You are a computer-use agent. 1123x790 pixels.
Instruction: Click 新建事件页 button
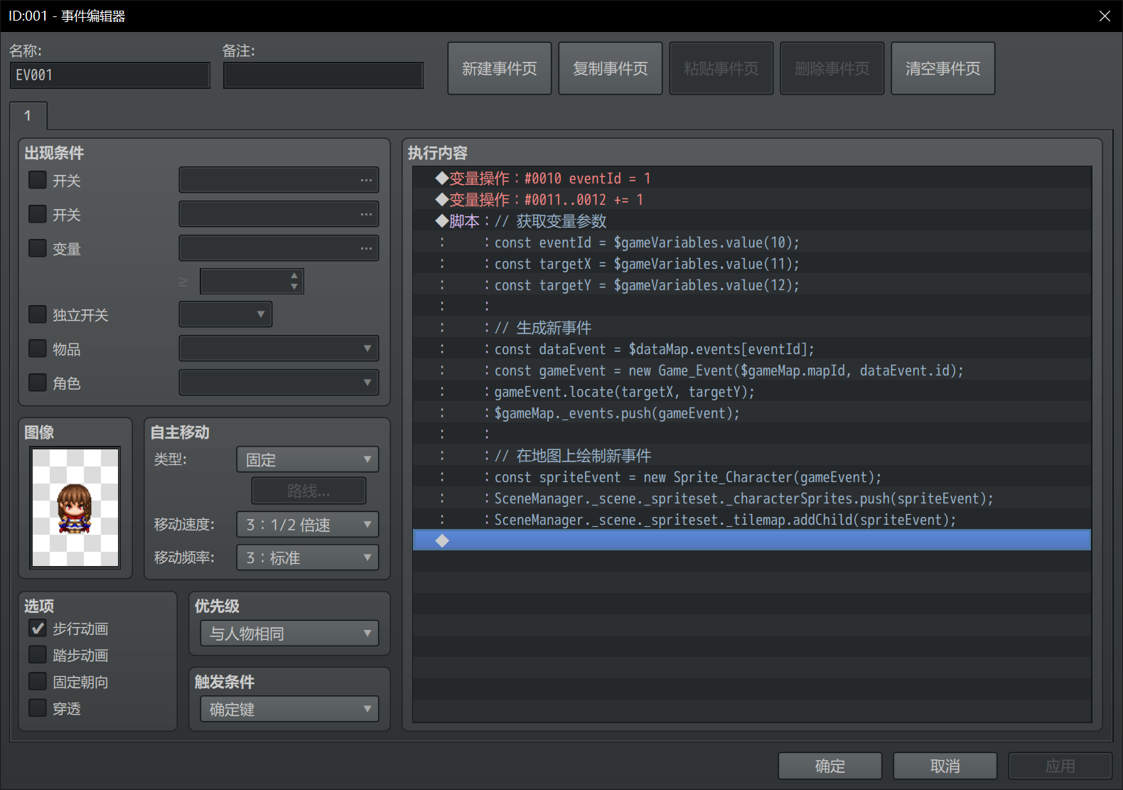click(500, 68)
